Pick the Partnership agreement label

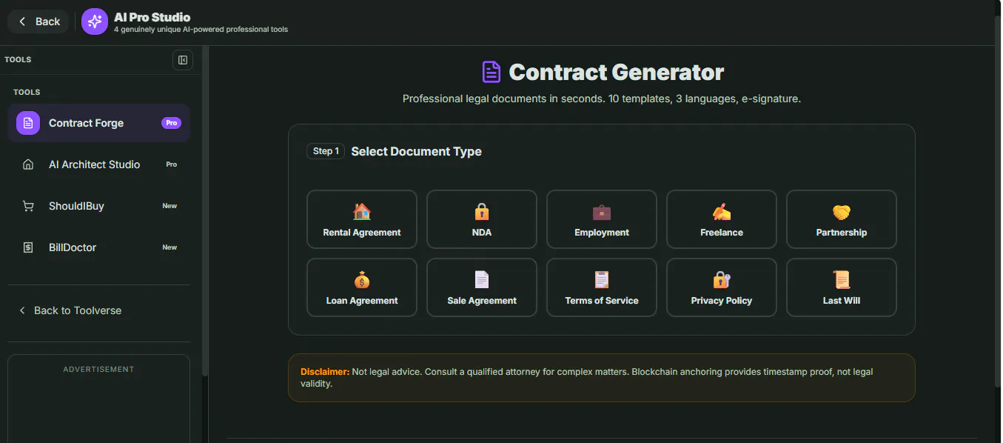(842, 233)
